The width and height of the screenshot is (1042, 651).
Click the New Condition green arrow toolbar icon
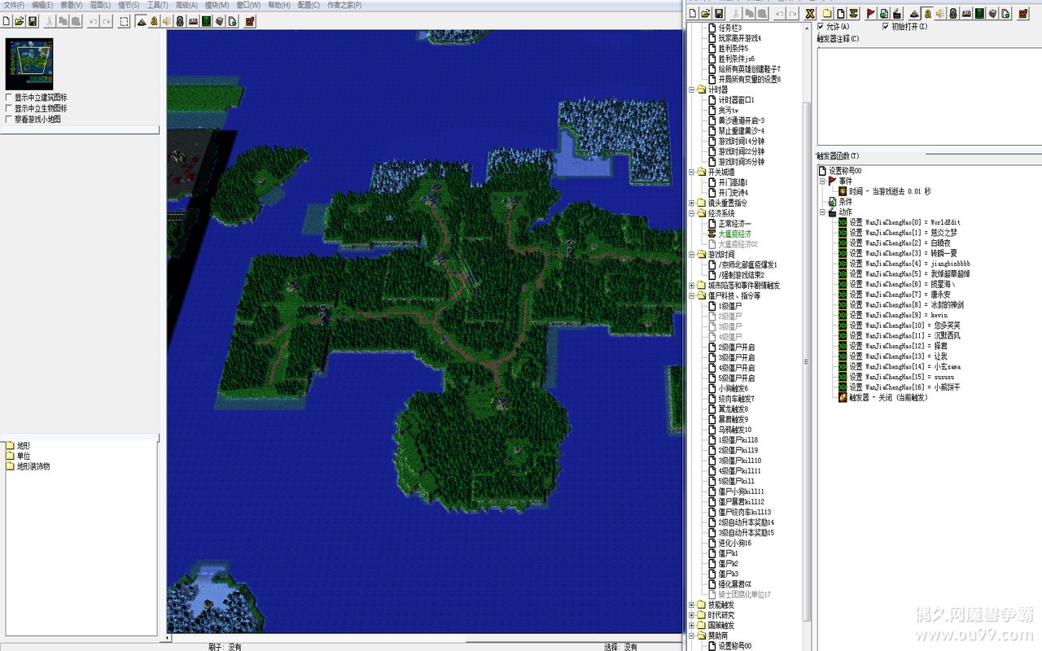click(883, 13)
